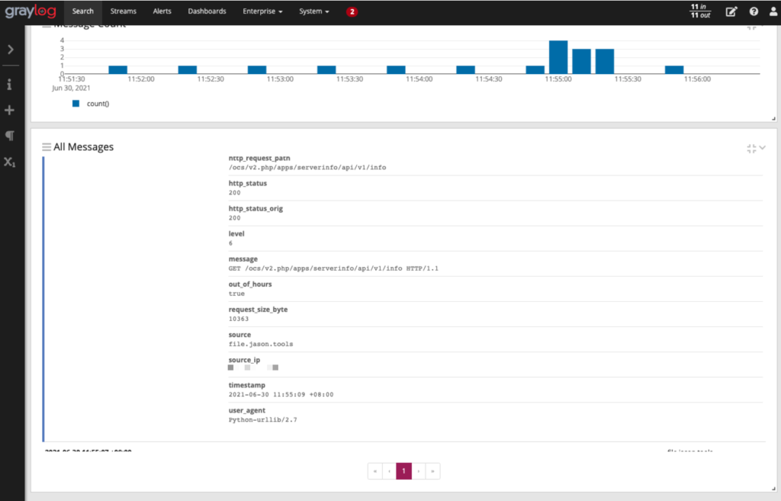This screenshot has height=501, width=781.
Task: Open the red notifications badge showing 2
Action: point(352,11)
